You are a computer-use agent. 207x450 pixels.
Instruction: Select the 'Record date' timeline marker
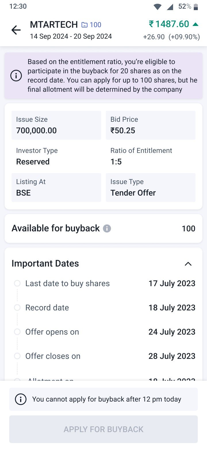click(17, 307)
